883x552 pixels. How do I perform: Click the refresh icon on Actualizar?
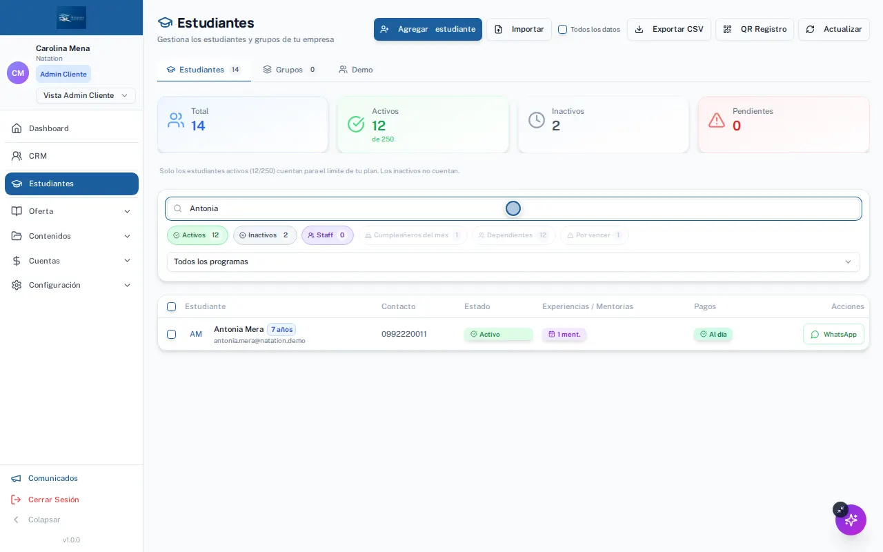[x=810, y=29]
